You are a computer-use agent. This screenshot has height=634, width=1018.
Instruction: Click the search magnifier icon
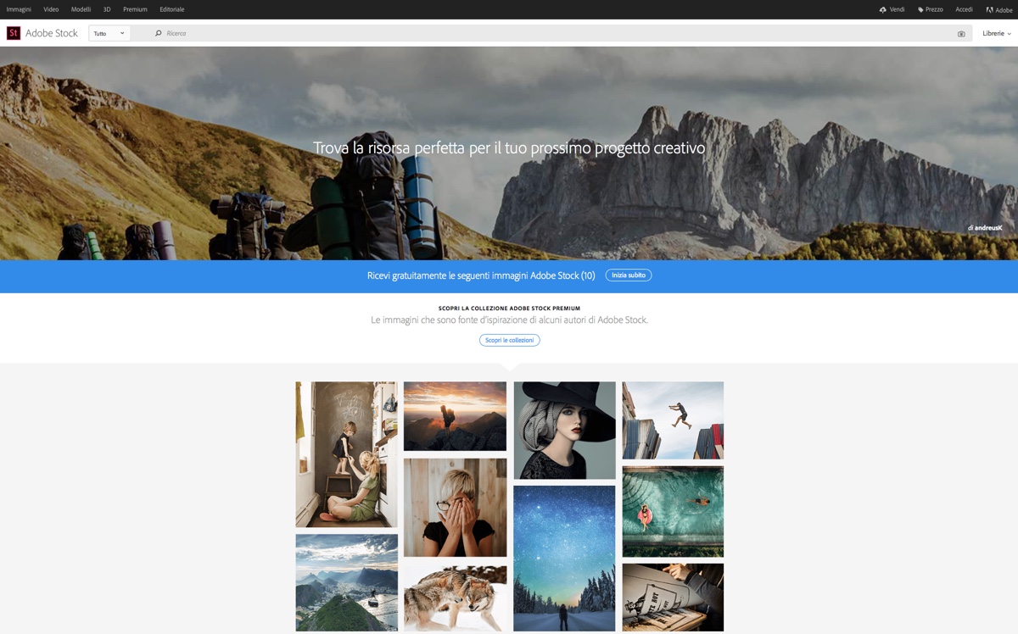[x=157, y=32]
